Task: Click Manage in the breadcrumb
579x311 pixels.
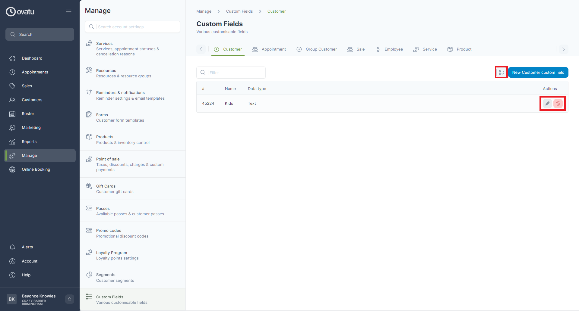Action: coord(204,11)
